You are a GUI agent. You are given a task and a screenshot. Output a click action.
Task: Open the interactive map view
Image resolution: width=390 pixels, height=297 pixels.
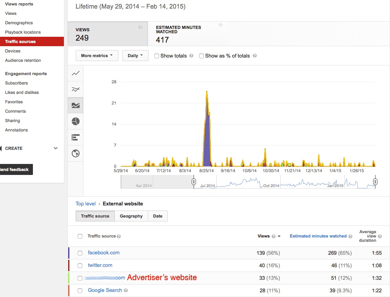point(75,153)
